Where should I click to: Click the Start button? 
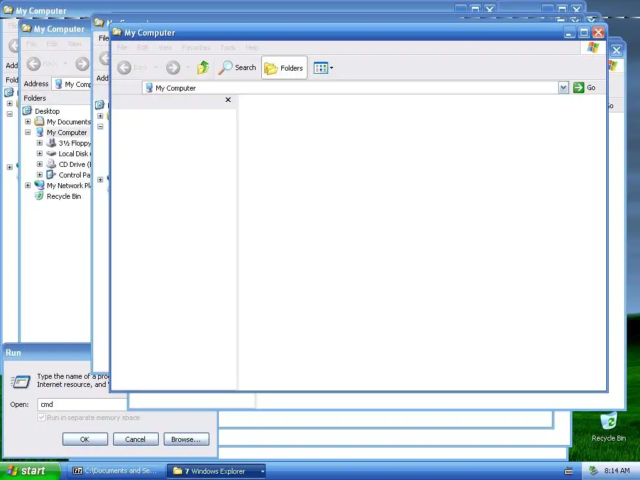pos(30,471)
